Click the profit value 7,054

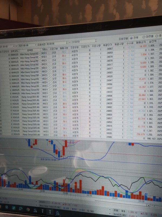143,55
